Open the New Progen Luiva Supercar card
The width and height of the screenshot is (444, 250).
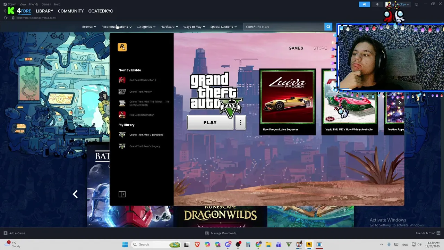click(x=288, y=102)
